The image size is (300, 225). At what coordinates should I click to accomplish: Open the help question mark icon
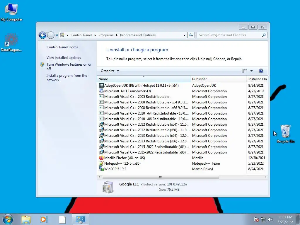pyautogui.click(x=261, y=71)
